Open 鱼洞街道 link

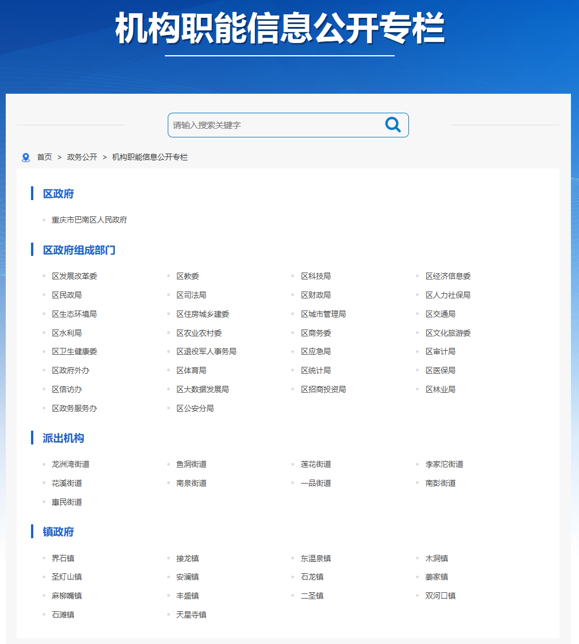point(191,464)
